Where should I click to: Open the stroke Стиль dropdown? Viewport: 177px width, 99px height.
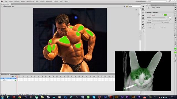click(x=160, y=20)
